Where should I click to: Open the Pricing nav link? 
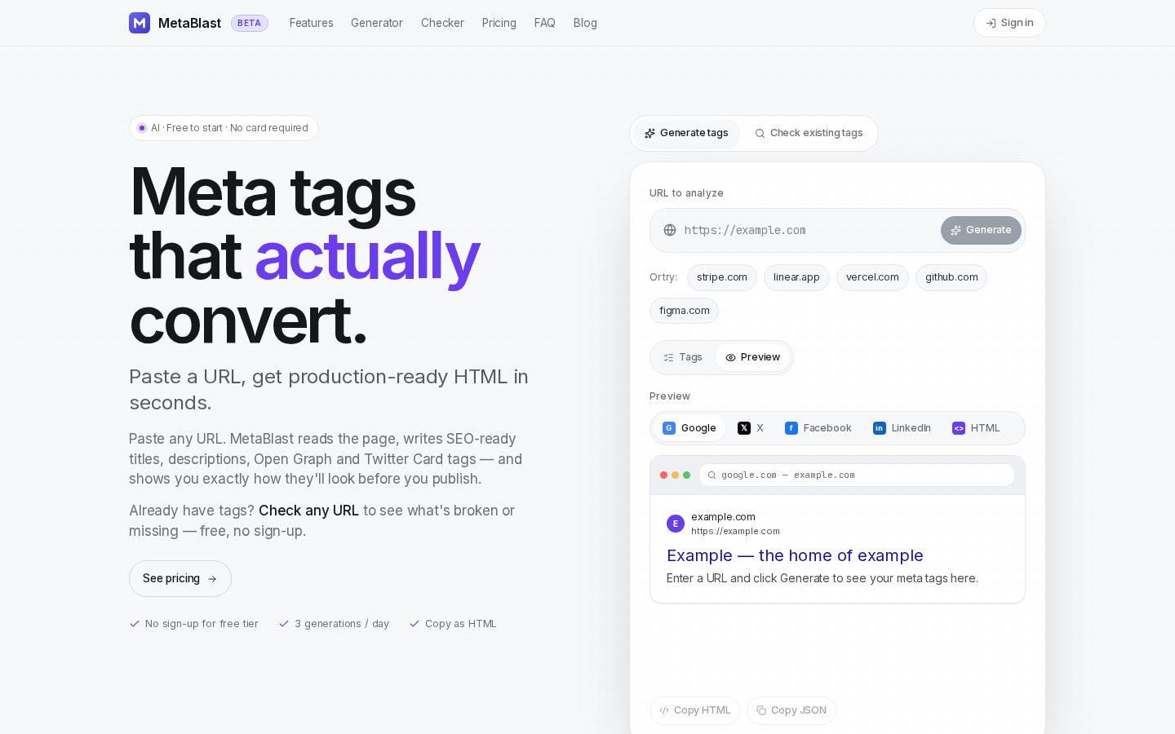pos(499,23)
